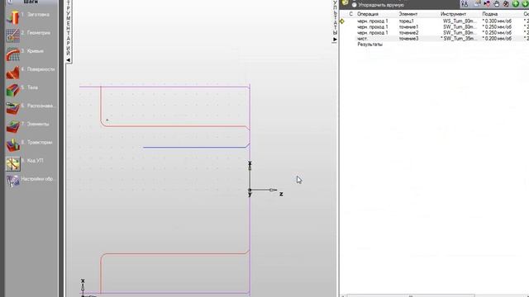Open step 6 Распознавание icon
The height and width of the screenshot is (297, 529).
tap(13, 108)
